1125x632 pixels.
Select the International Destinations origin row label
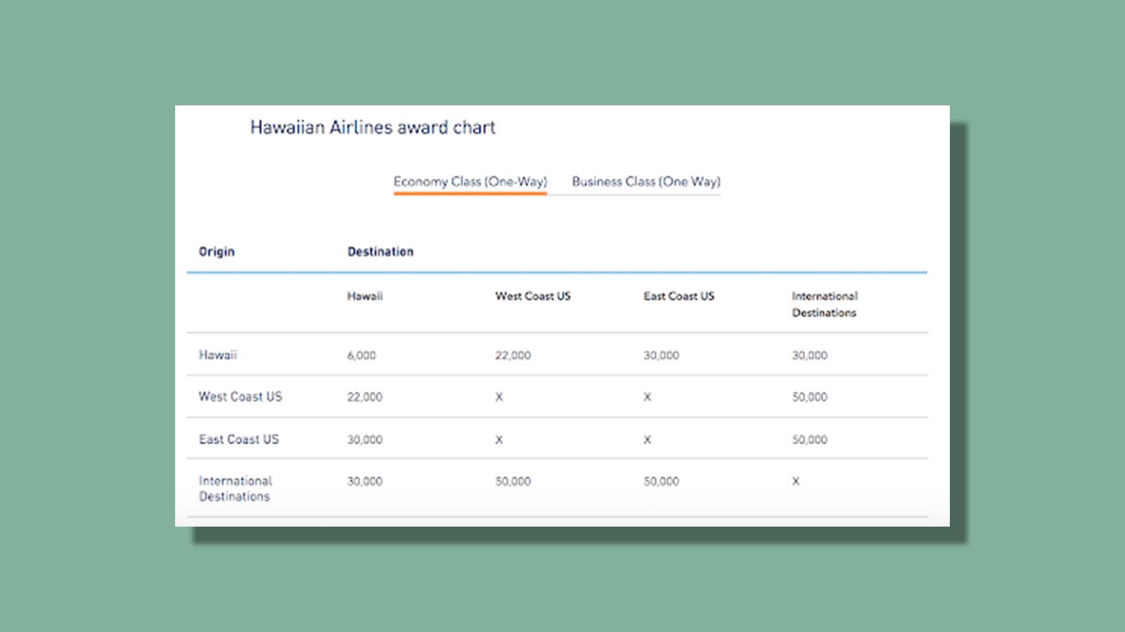point(236,489)
